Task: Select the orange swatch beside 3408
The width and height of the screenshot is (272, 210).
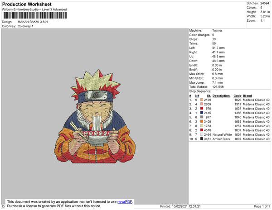Action: (202, 121)
